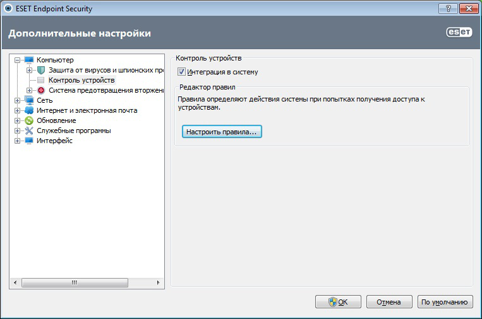Viewport: 482px width, 319px height.
Task: Expand the Интерфейс tree node
Action: point(18,141)
